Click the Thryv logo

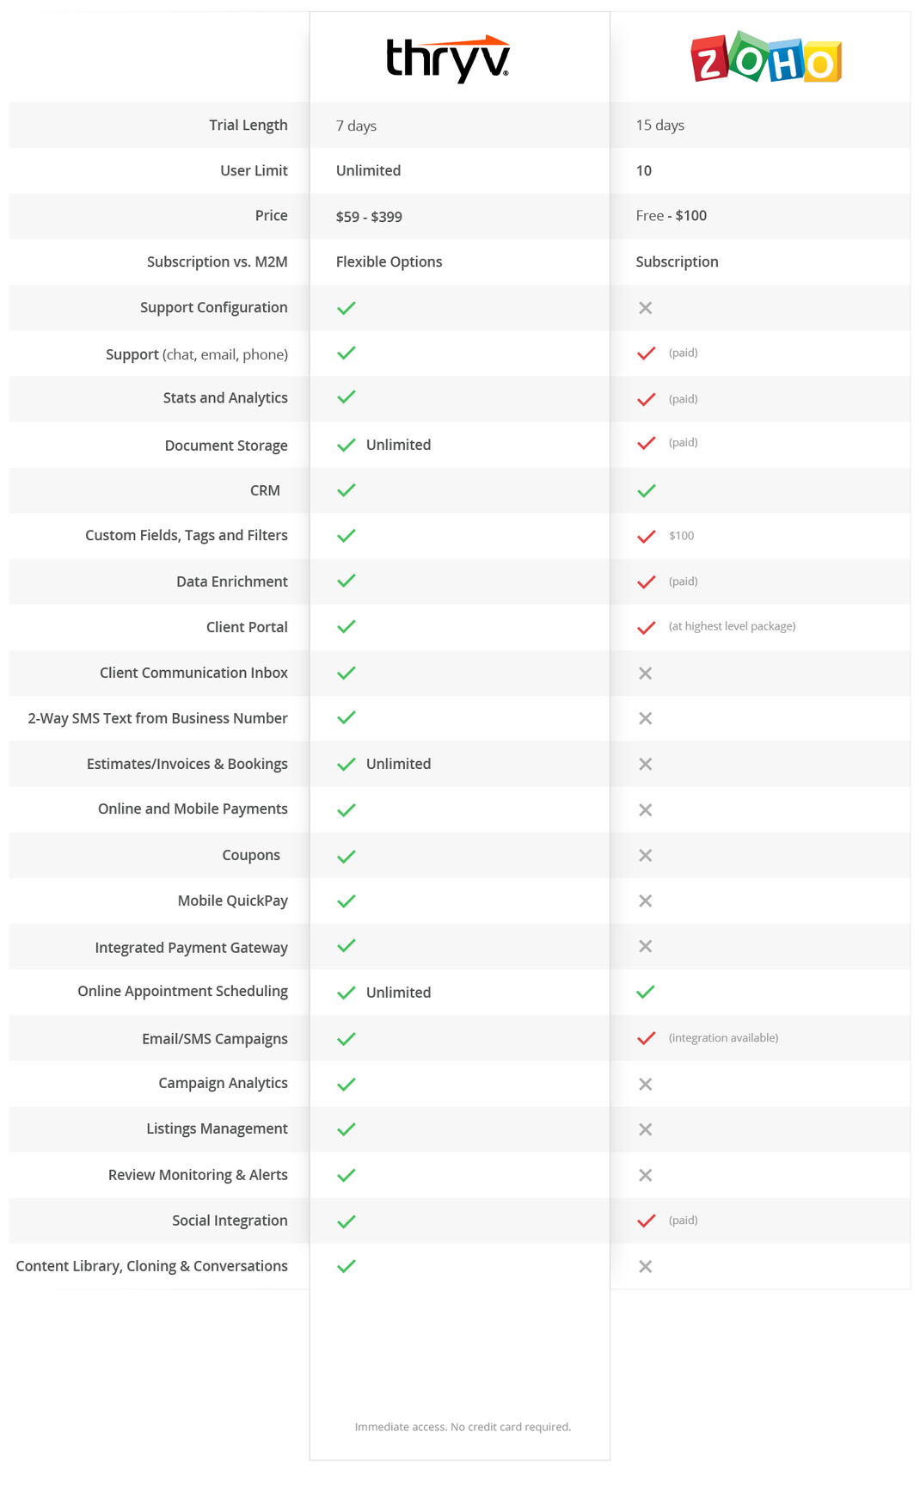click(448, 59)
